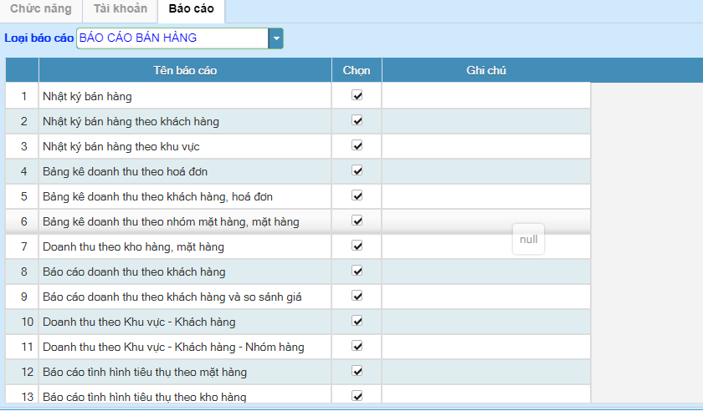Click the BÁO CÁO BÁN HÀNG combo box

172,38
